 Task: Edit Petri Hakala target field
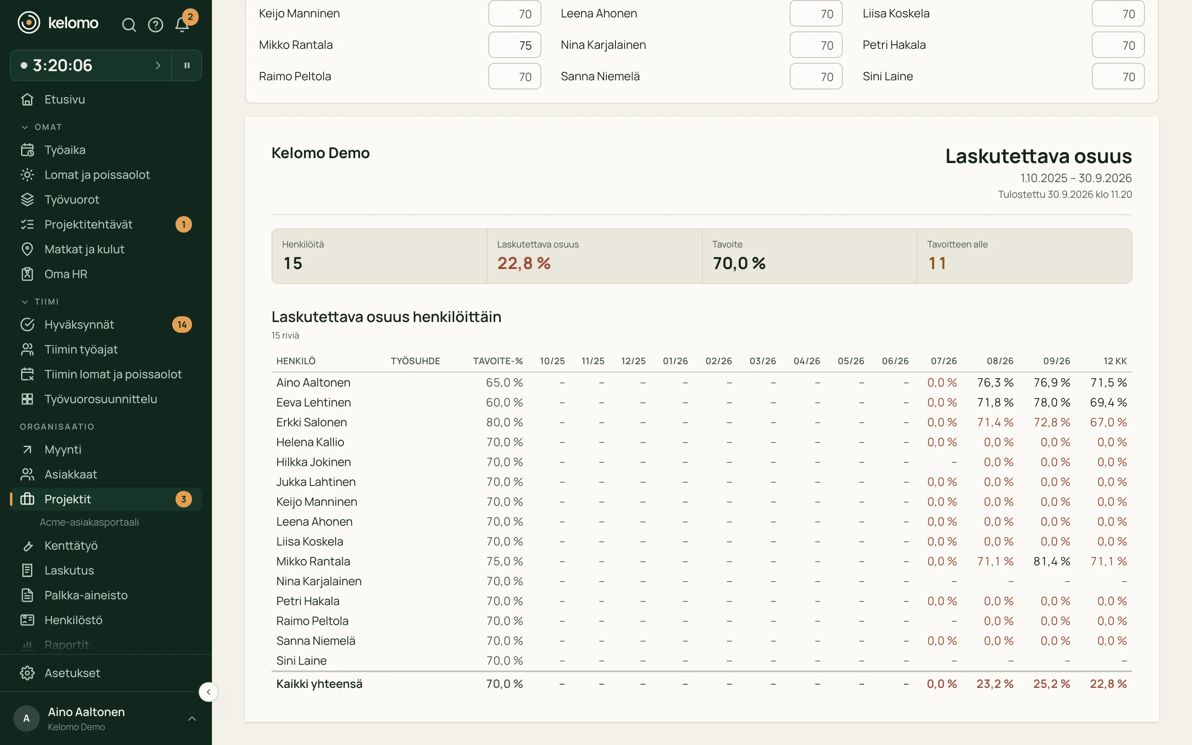pos(1118,46)
